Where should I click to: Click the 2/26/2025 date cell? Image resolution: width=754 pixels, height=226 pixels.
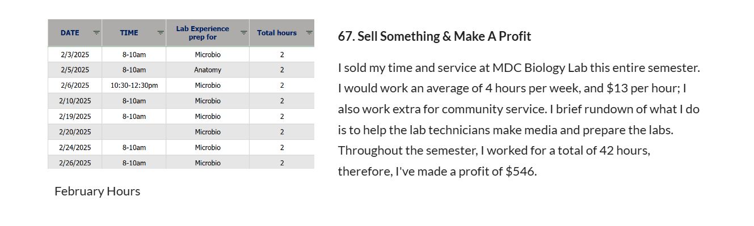75,163
